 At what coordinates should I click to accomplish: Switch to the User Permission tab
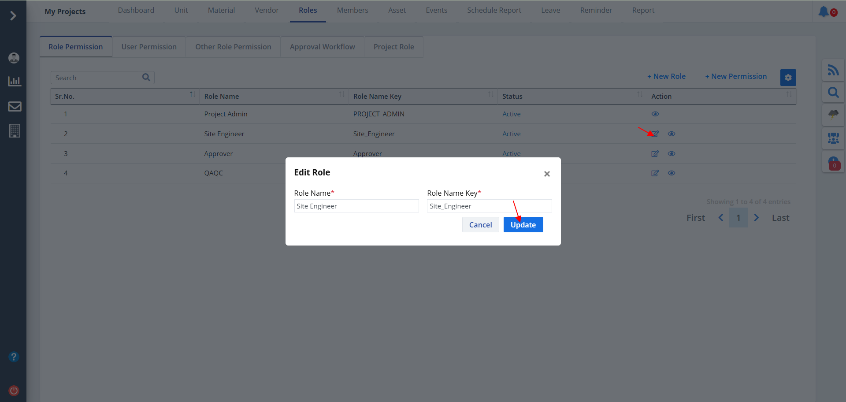[x=149, y=47]
